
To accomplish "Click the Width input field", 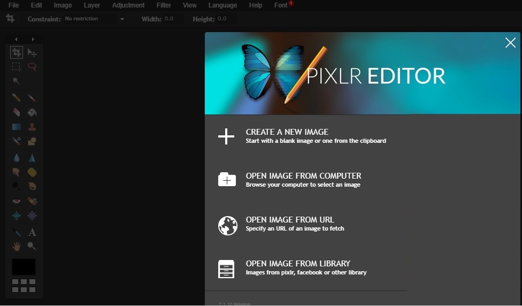I will click(x=173, y=19).
